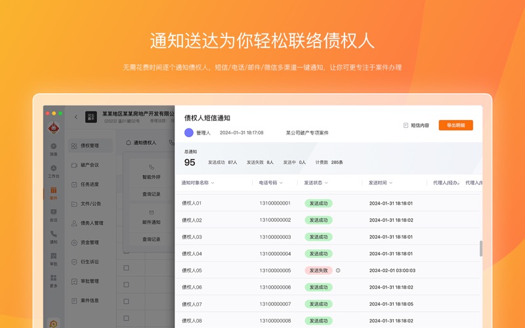The image size is (525, 328).
Task: Open 查询记录 below 智能外呼
Action: pyautogui.click(x=152, y=194)
